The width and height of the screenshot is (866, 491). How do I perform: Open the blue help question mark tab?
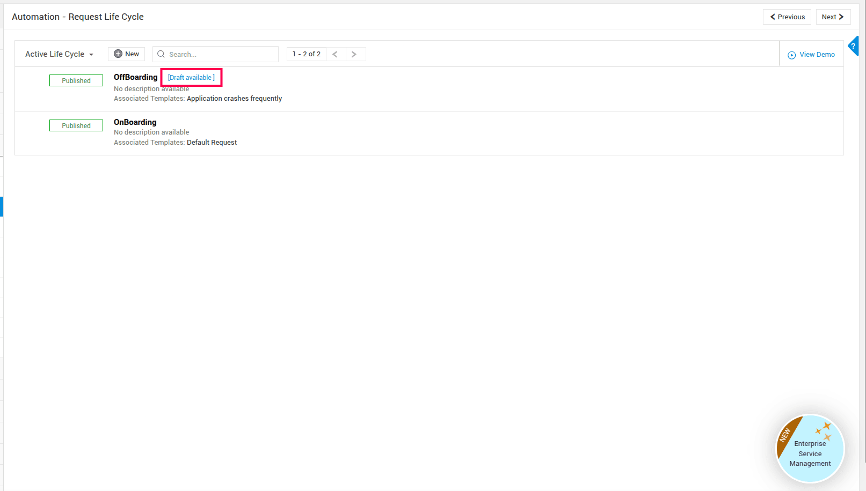coord(854,46)
